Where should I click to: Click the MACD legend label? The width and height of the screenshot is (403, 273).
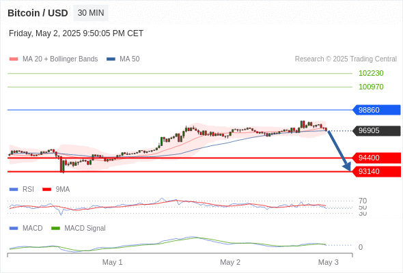click(32, 229)
